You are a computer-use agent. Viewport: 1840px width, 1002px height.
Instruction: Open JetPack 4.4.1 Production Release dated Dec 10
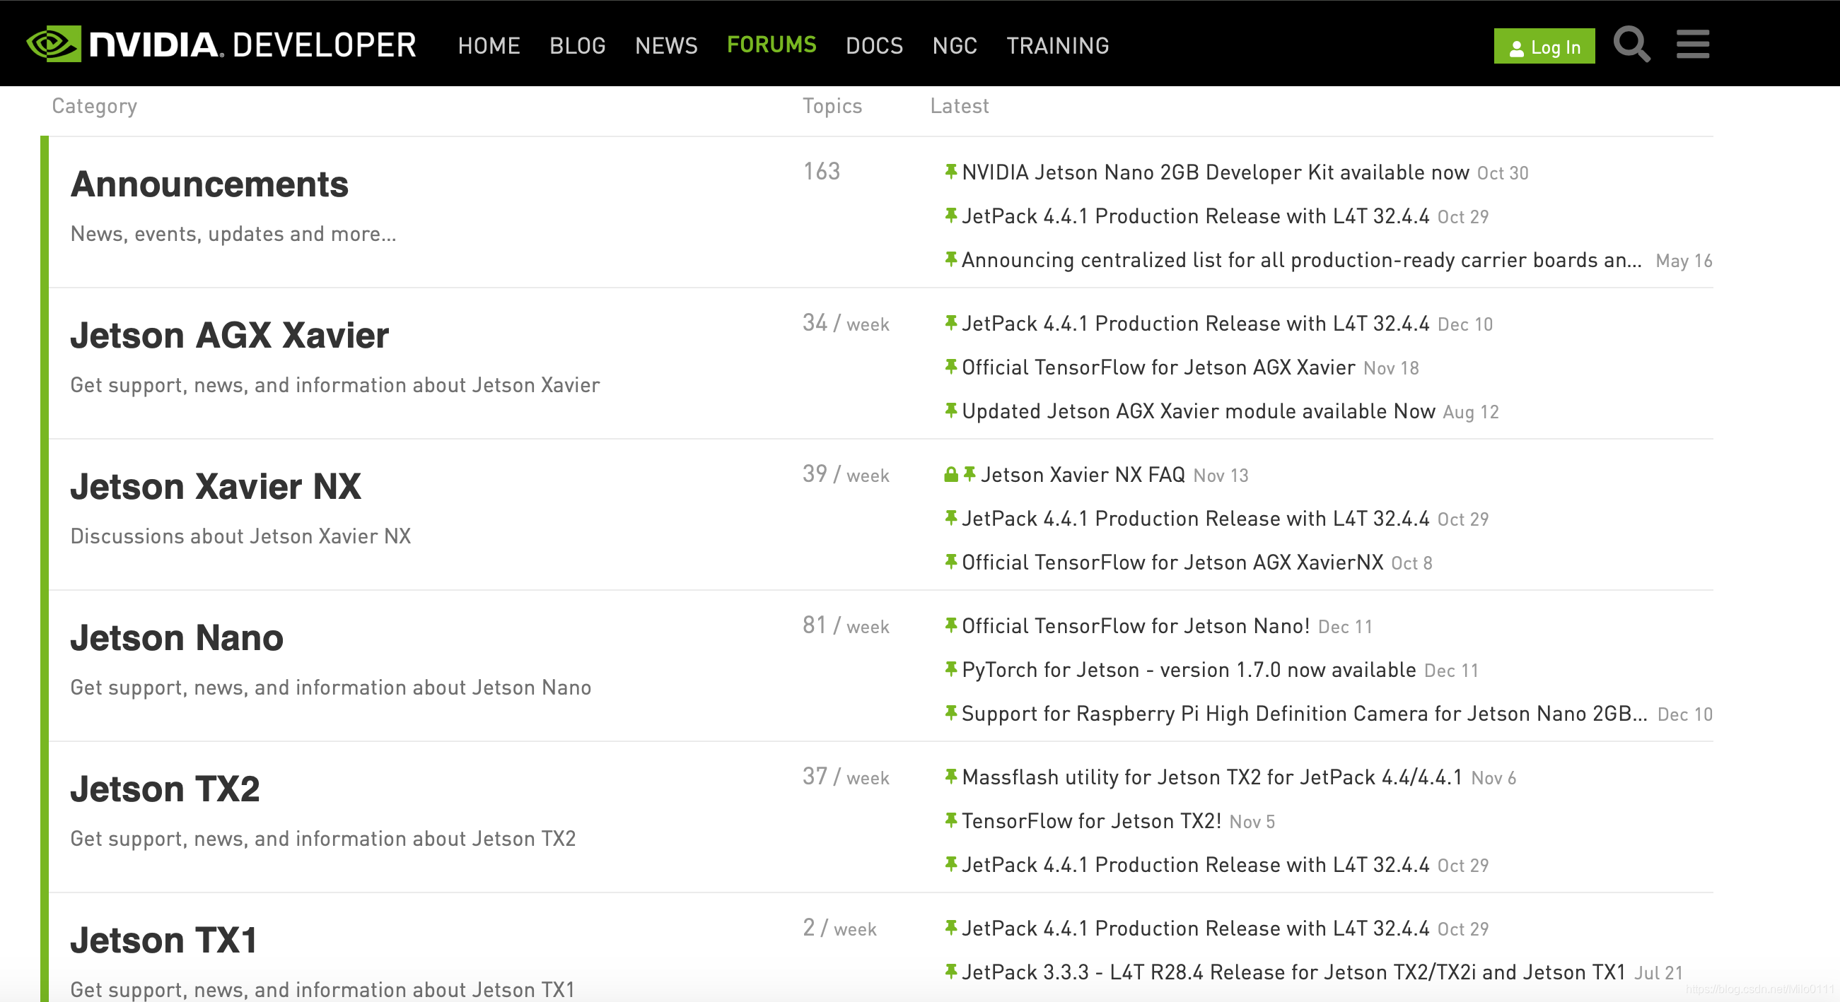point(1196,324)
